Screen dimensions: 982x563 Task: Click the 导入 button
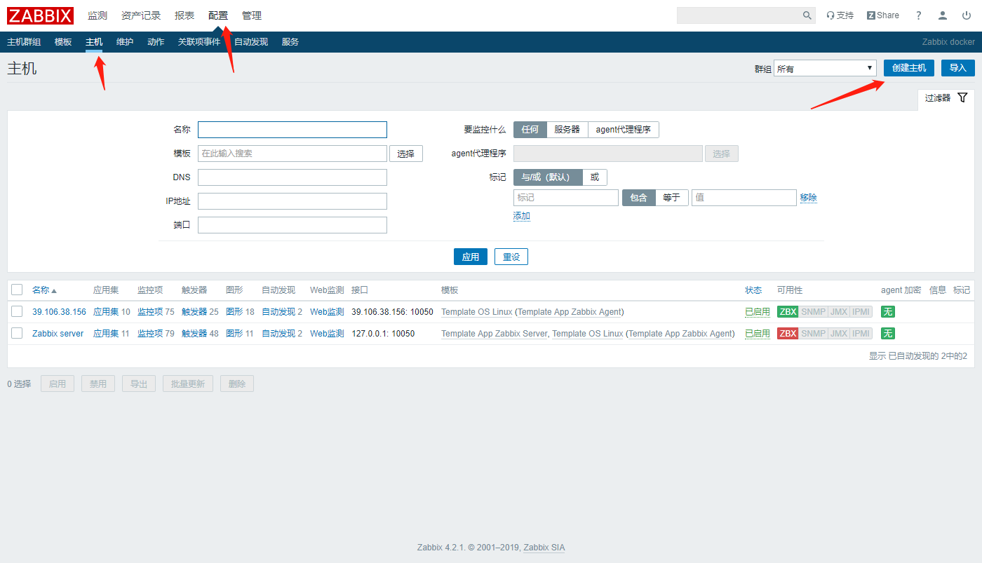coord(958,68)
